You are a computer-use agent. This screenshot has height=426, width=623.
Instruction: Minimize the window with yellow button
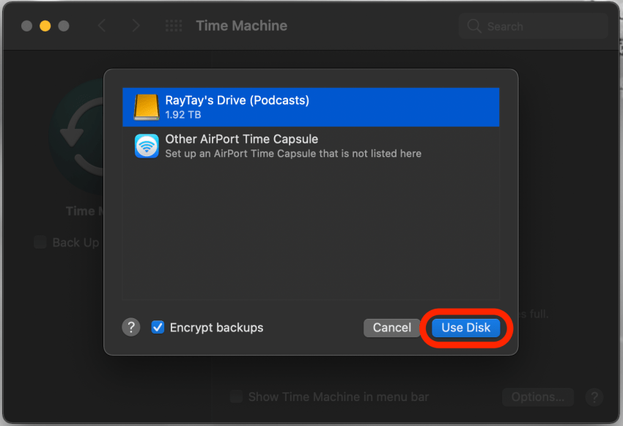pos(45,26)
